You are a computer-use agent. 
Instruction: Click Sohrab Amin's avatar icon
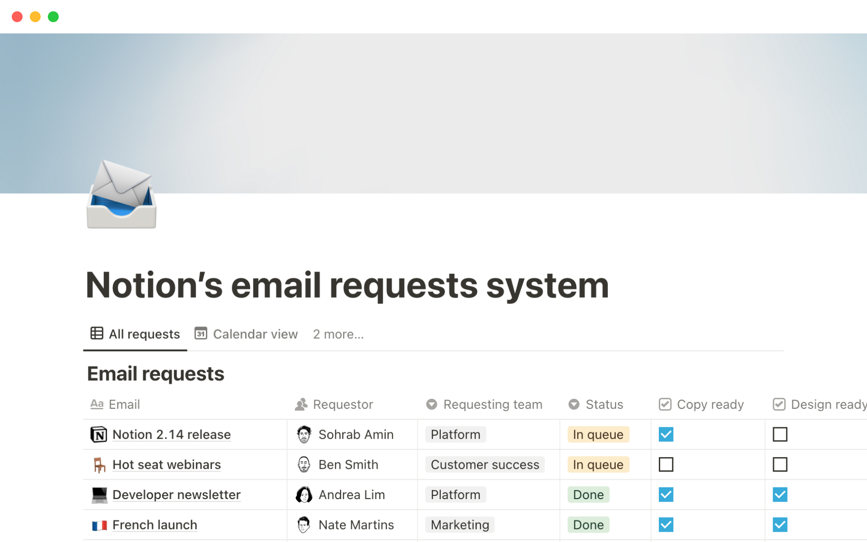(x=304, y=435)
